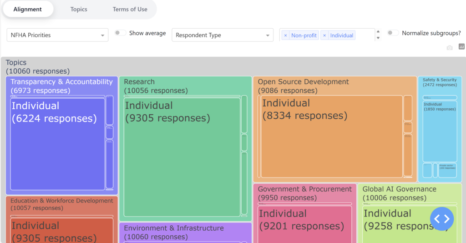
Task: Select Individual block in Transparency & Accountability
Action: click(57, 144)
